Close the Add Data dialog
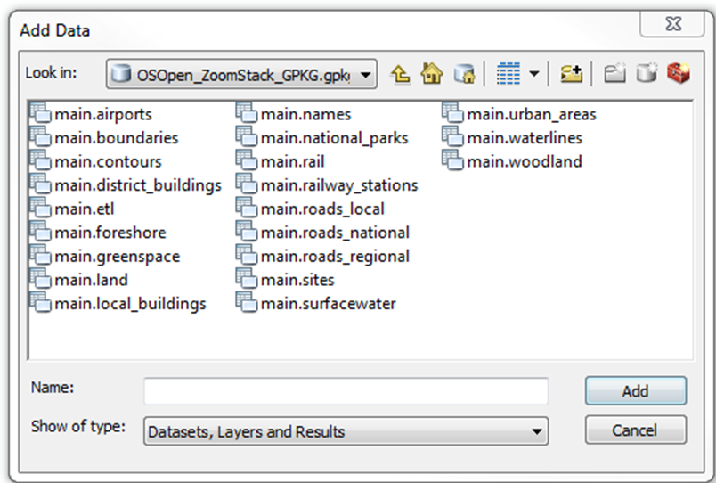 pos(673,24)
